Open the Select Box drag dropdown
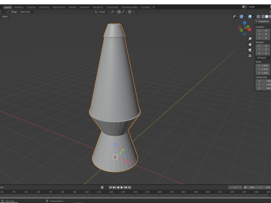This screenshot has width=271, height=203. 27,12
